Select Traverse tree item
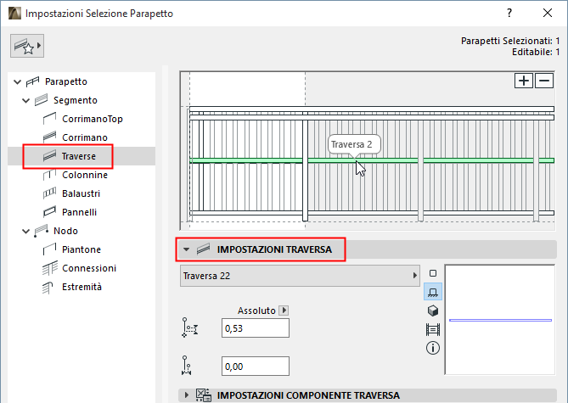568x403 pixels. pyautogui.click(x=79, y=156)
